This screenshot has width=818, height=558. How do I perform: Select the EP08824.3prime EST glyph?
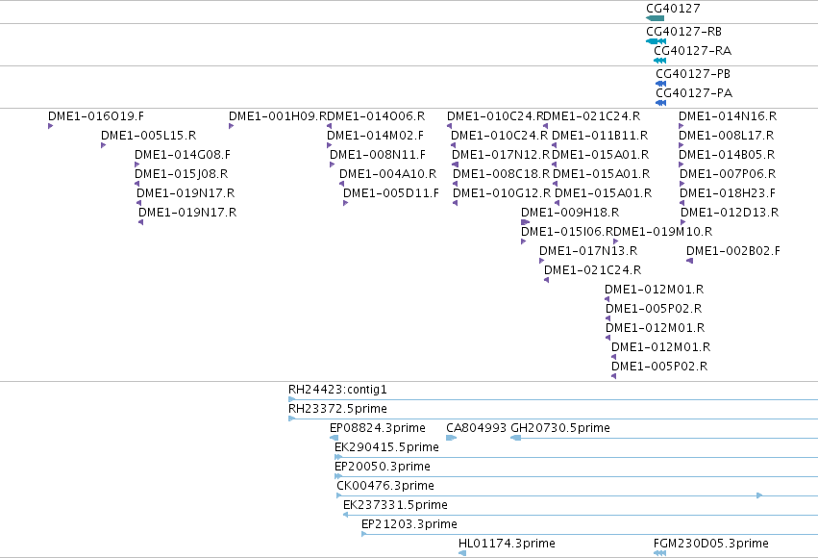(x=334, y=438)
